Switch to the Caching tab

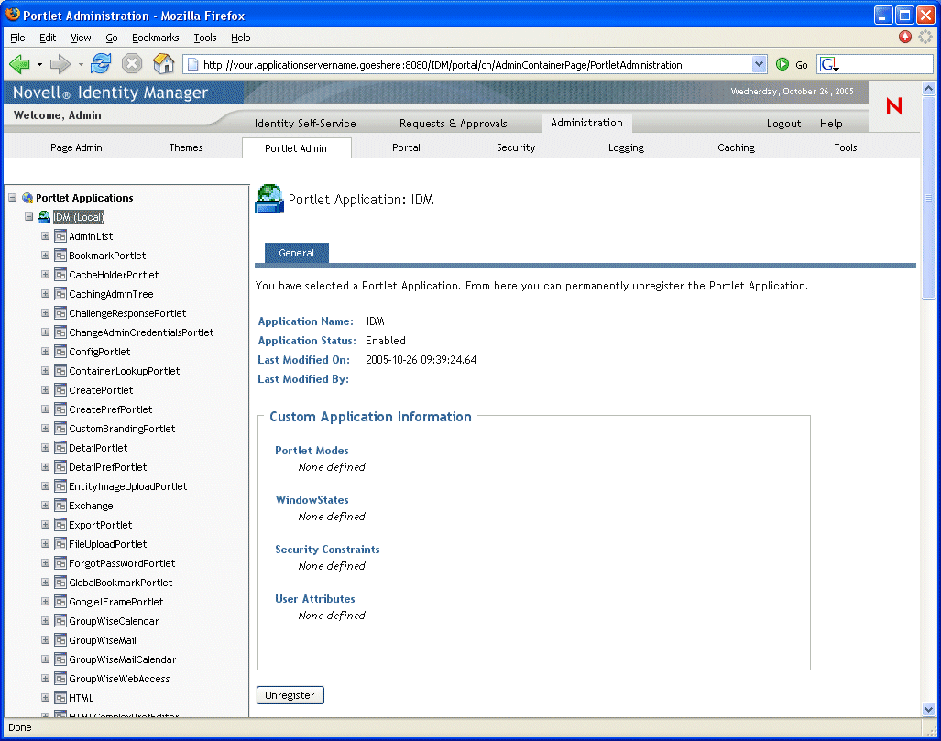737,147
